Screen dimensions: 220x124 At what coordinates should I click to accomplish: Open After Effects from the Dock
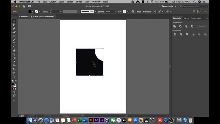(96, 120)
